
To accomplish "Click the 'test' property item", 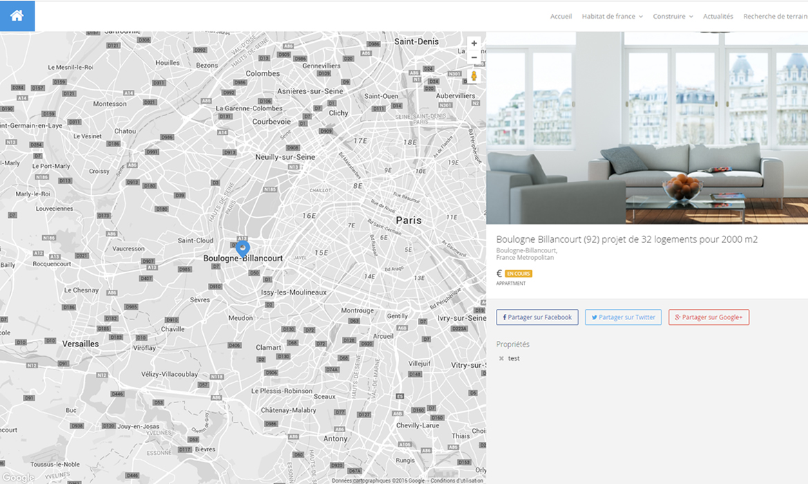I will point(514,358).
